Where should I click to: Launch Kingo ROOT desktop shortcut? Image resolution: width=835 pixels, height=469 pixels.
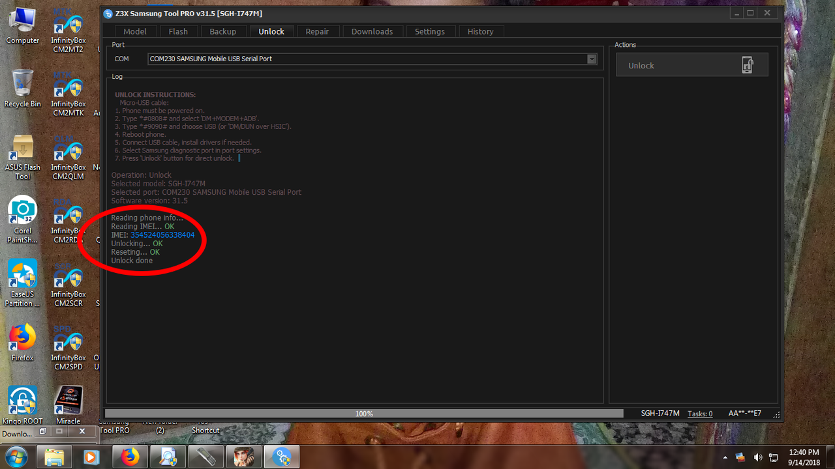click(23, 406)
